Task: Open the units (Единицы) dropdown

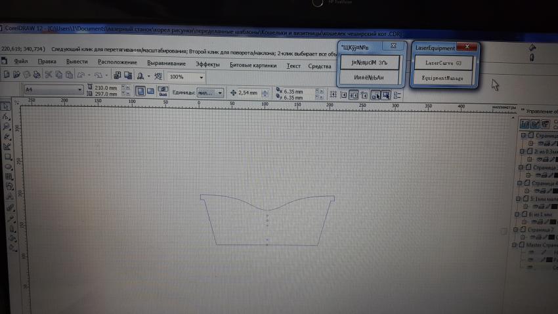Action: [x=220, y=92]
